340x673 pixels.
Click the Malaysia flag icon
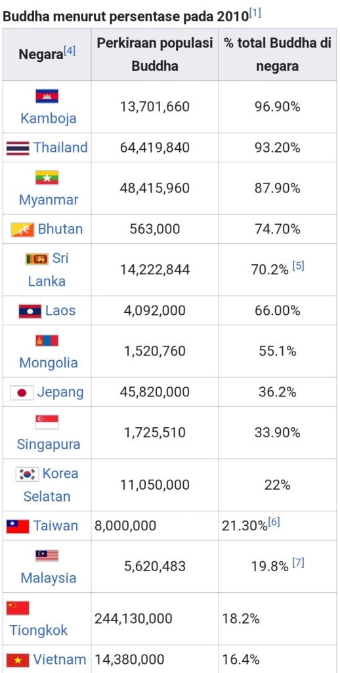[x=47, y=556]
